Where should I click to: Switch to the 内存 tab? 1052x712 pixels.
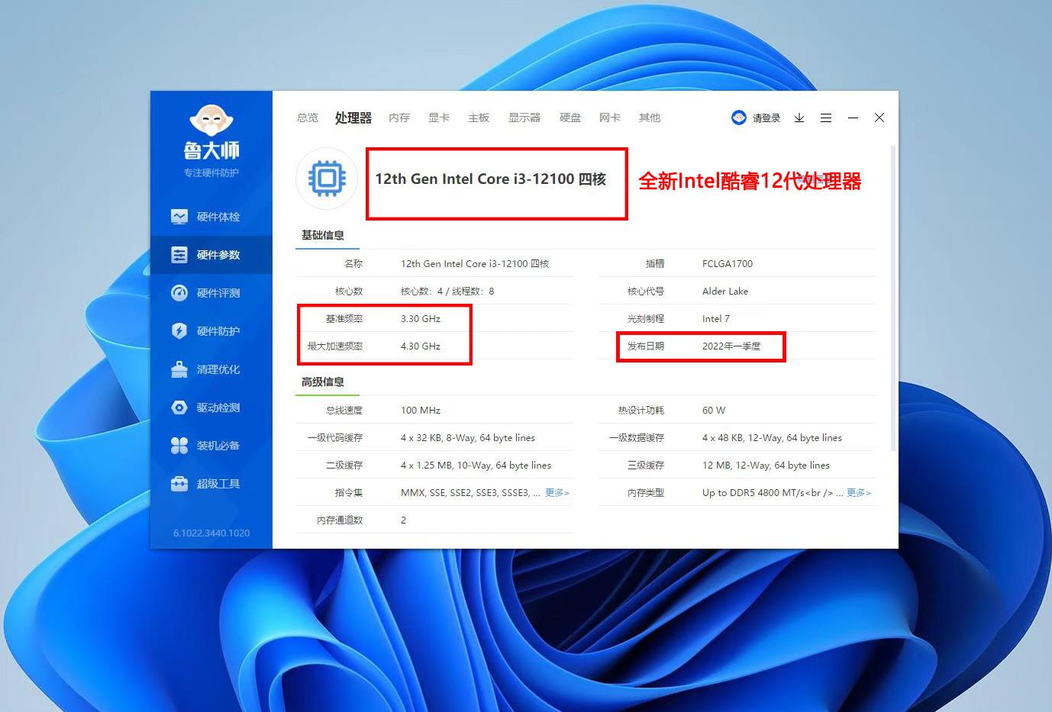(399, 118)
